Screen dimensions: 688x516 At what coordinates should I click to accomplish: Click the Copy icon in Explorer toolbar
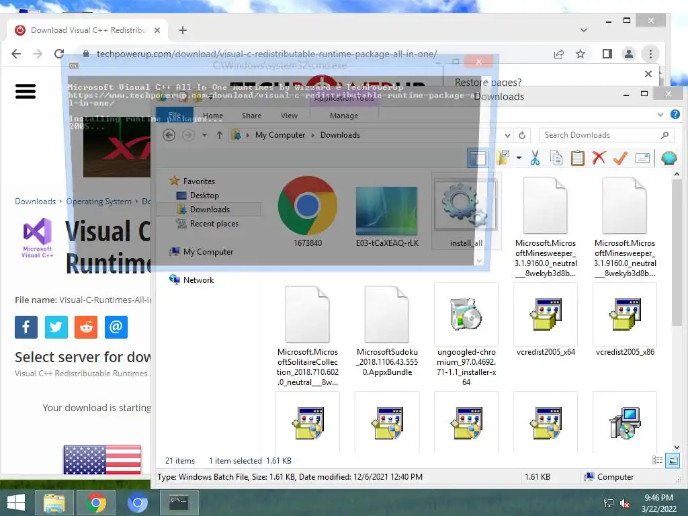point(556,158)
